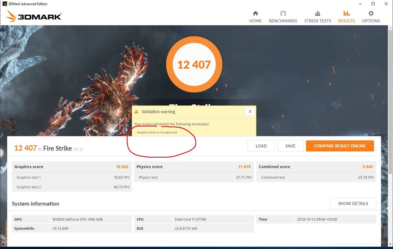The width and height of the screenshot is (393, 249).
Task: Switch to the BENCHMARKS tab label
Action: (x=283, y=21)
